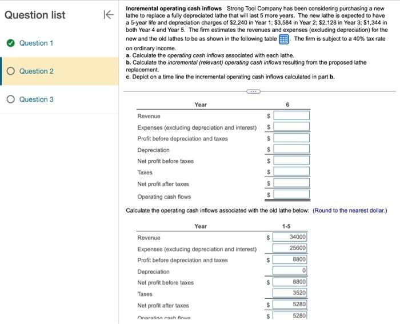Open the Question 1 link
This screenshot has height=324, width=400.
point(36,43)
